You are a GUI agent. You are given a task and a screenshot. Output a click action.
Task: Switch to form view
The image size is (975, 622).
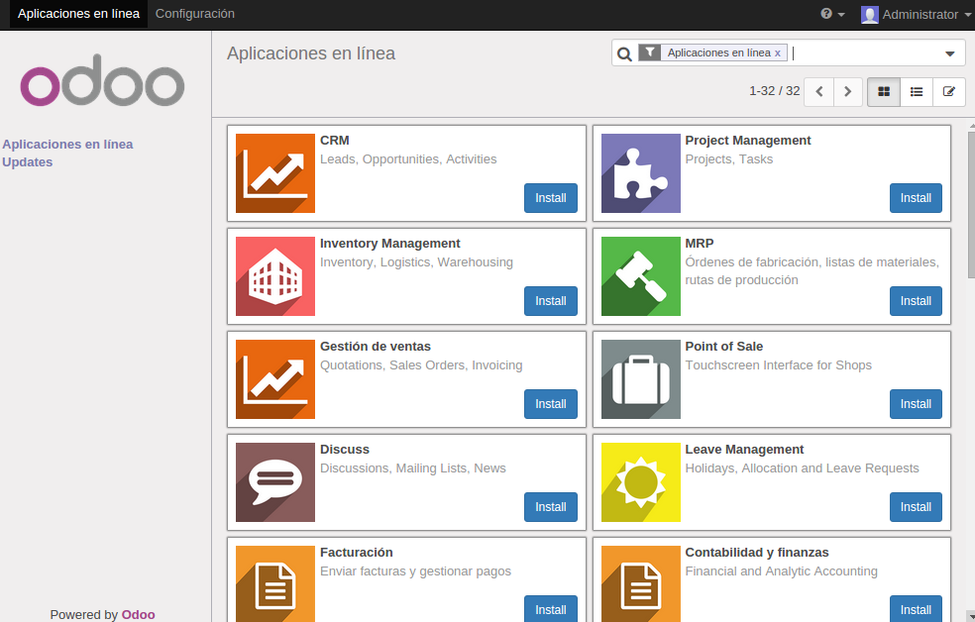pos(948,91)
